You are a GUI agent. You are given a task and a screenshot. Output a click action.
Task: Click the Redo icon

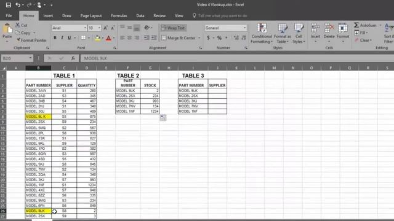(29, 5)
